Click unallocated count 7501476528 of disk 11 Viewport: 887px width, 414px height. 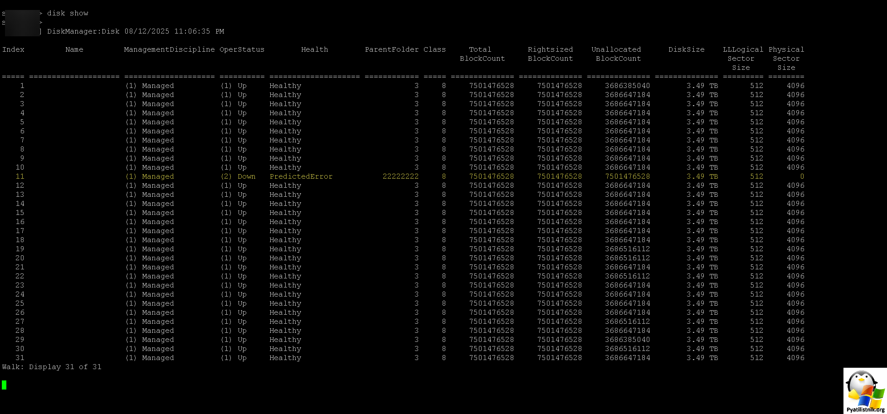coord(628,176)
